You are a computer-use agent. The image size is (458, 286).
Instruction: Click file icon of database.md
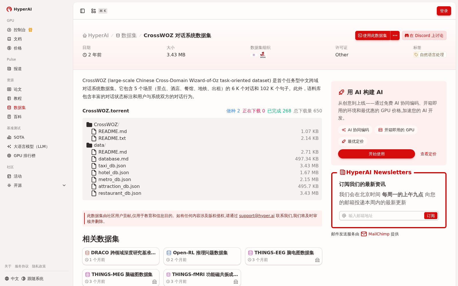94,159
